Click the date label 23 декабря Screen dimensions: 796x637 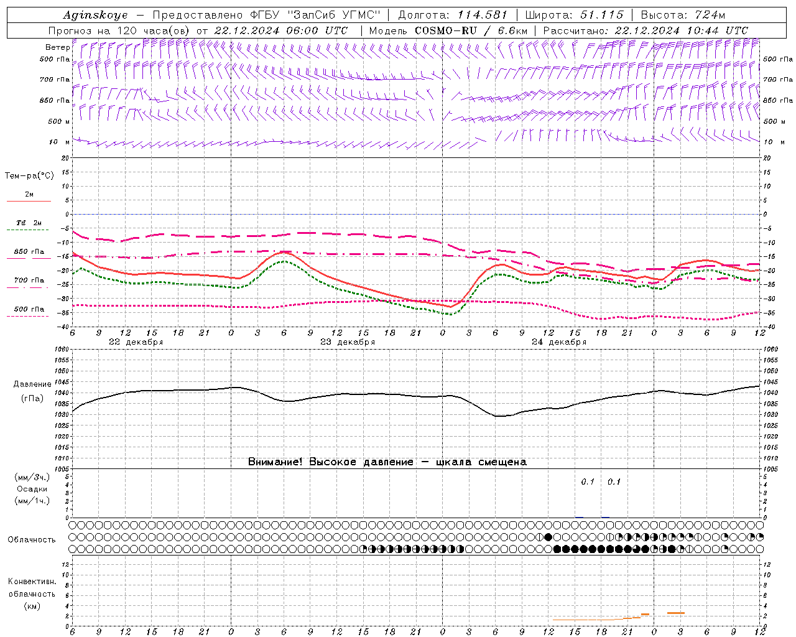(x=348, y=342)
